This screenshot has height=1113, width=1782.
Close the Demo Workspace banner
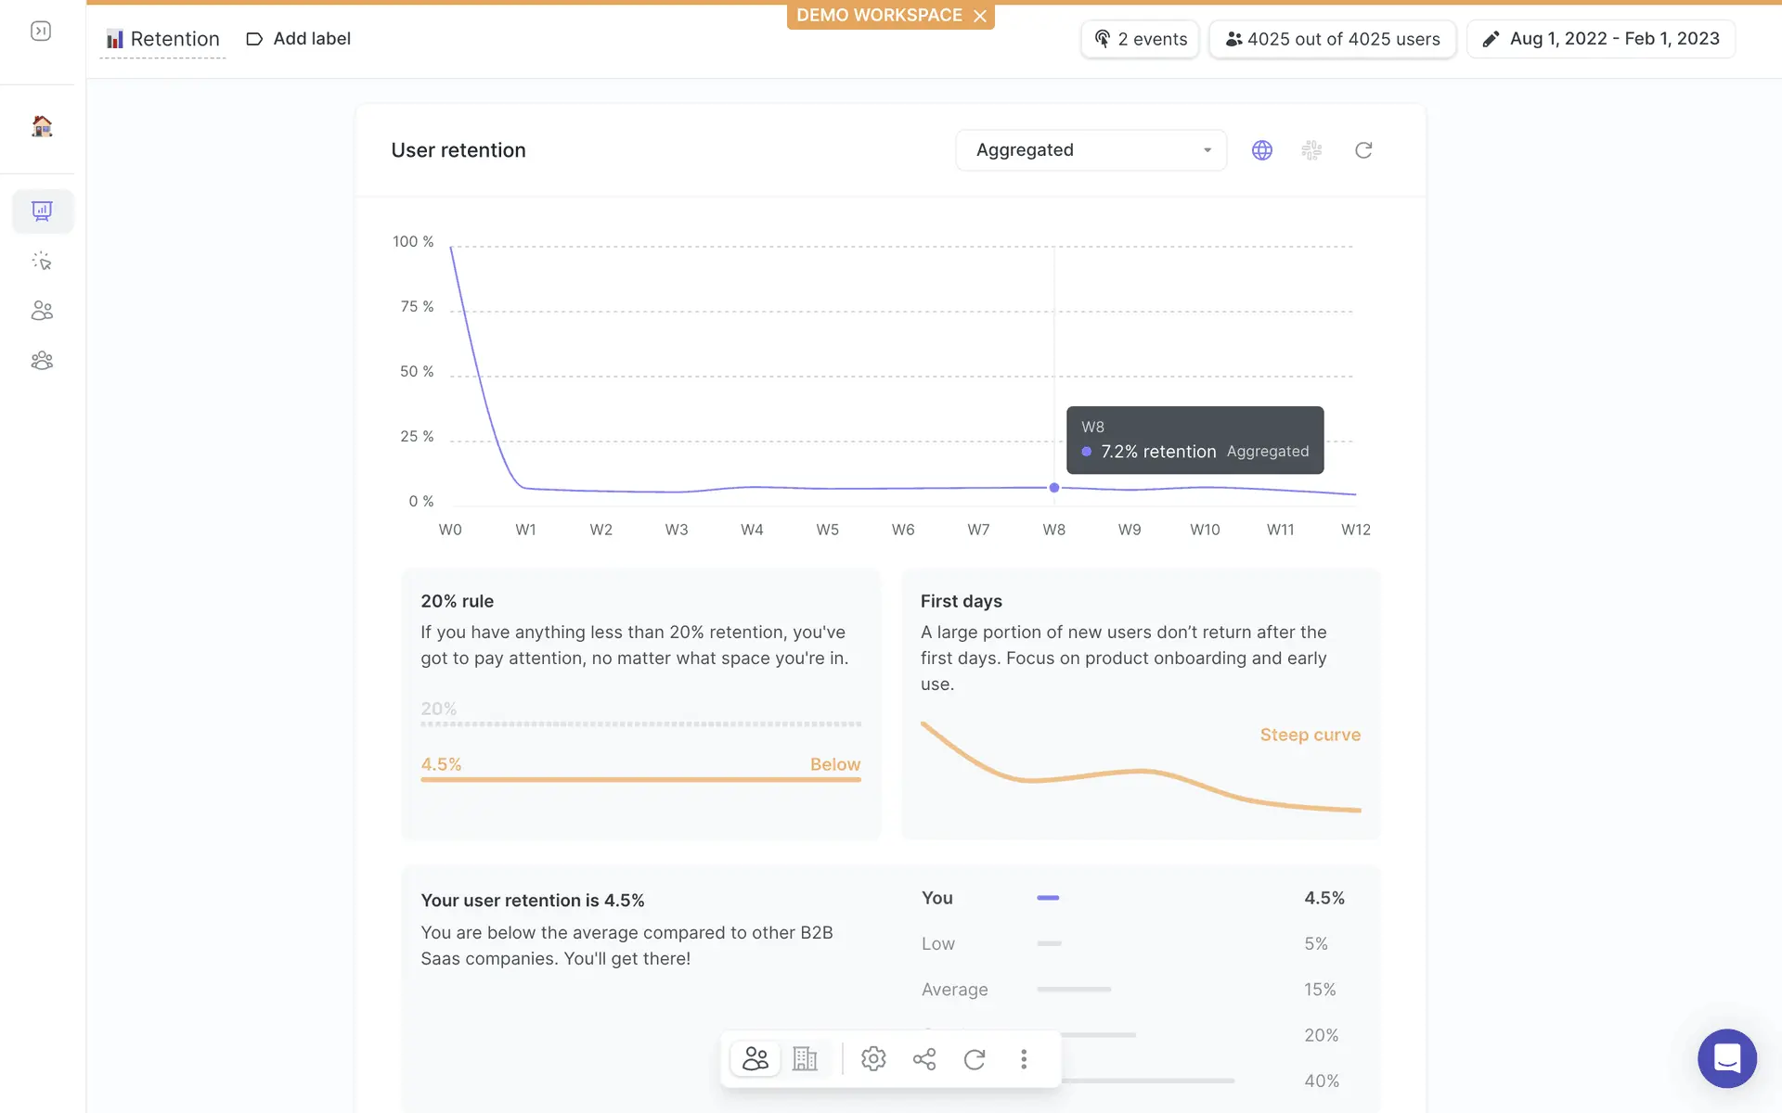[x=980, y=16]
